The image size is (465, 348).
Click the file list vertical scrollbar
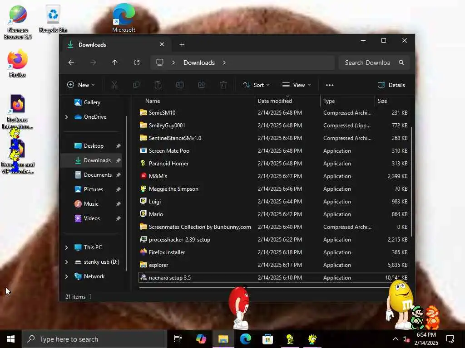tap(411, 182)
